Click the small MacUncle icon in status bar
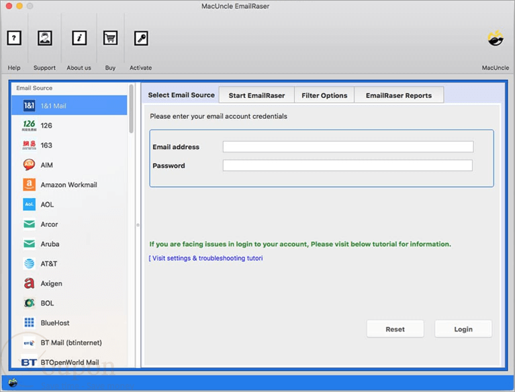The image size is (515, 392). tap(13, 383)
